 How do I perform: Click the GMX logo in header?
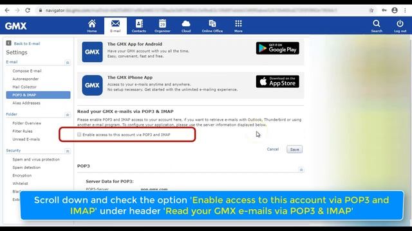point(15,26)
